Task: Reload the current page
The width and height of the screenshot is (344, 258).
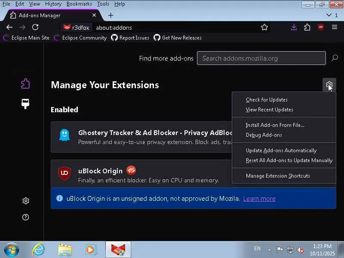Action: click(35, 27)
